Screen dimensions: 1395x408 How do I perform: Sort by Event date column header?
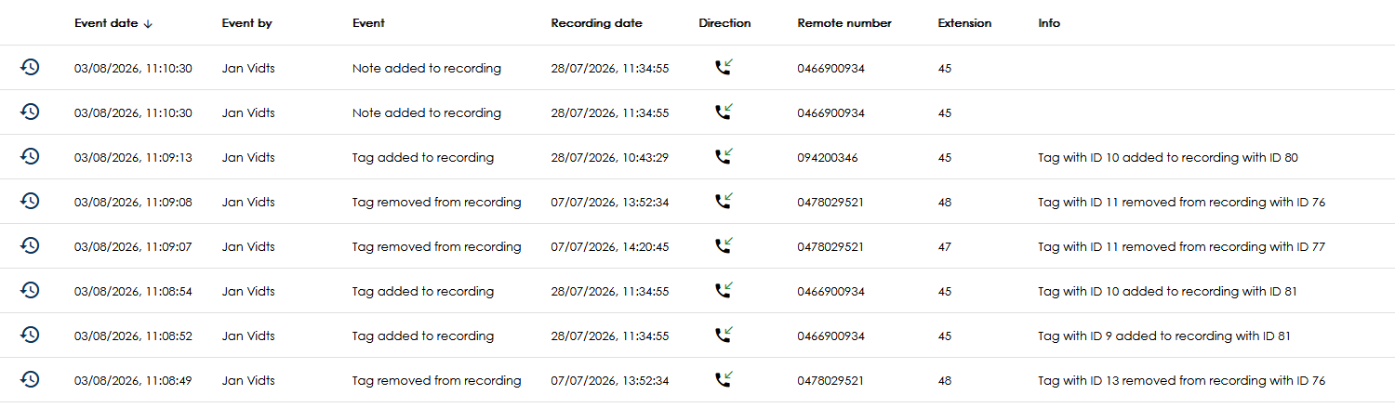coord(105,23)
